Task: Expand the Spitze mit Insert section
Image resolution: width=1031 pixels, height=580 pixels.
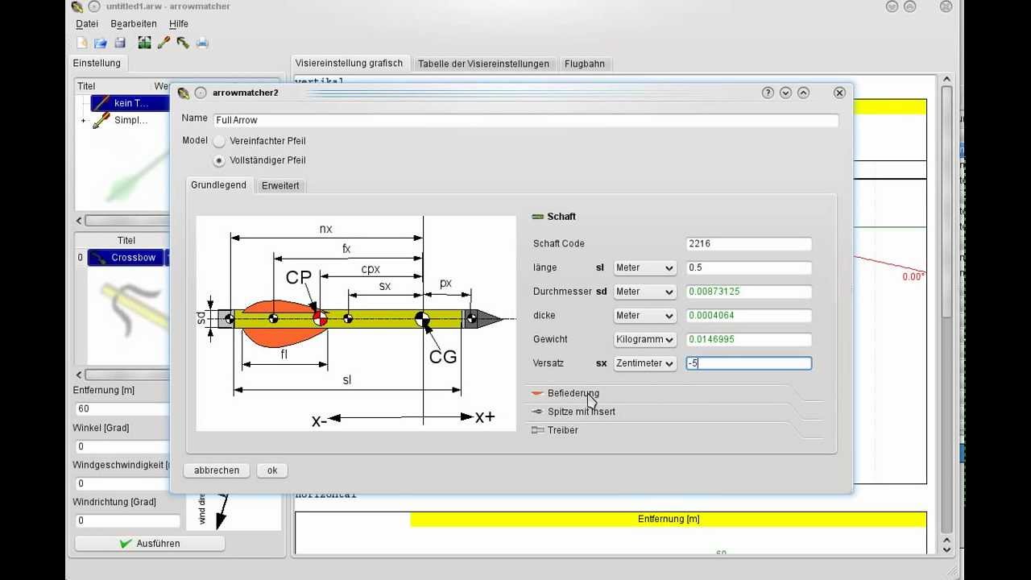Action: click(x=581, y=412)
